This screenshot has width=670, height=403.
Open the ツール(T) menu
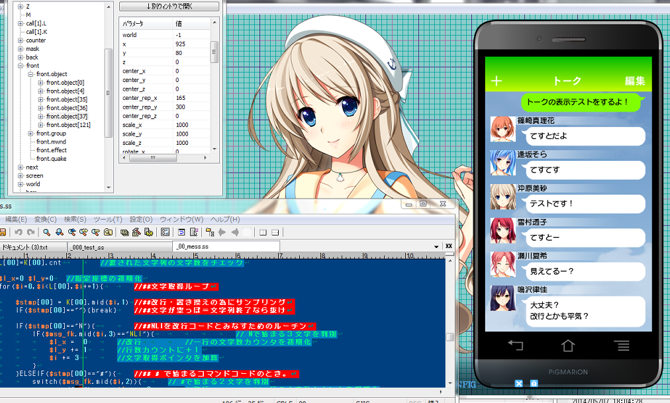108,220
